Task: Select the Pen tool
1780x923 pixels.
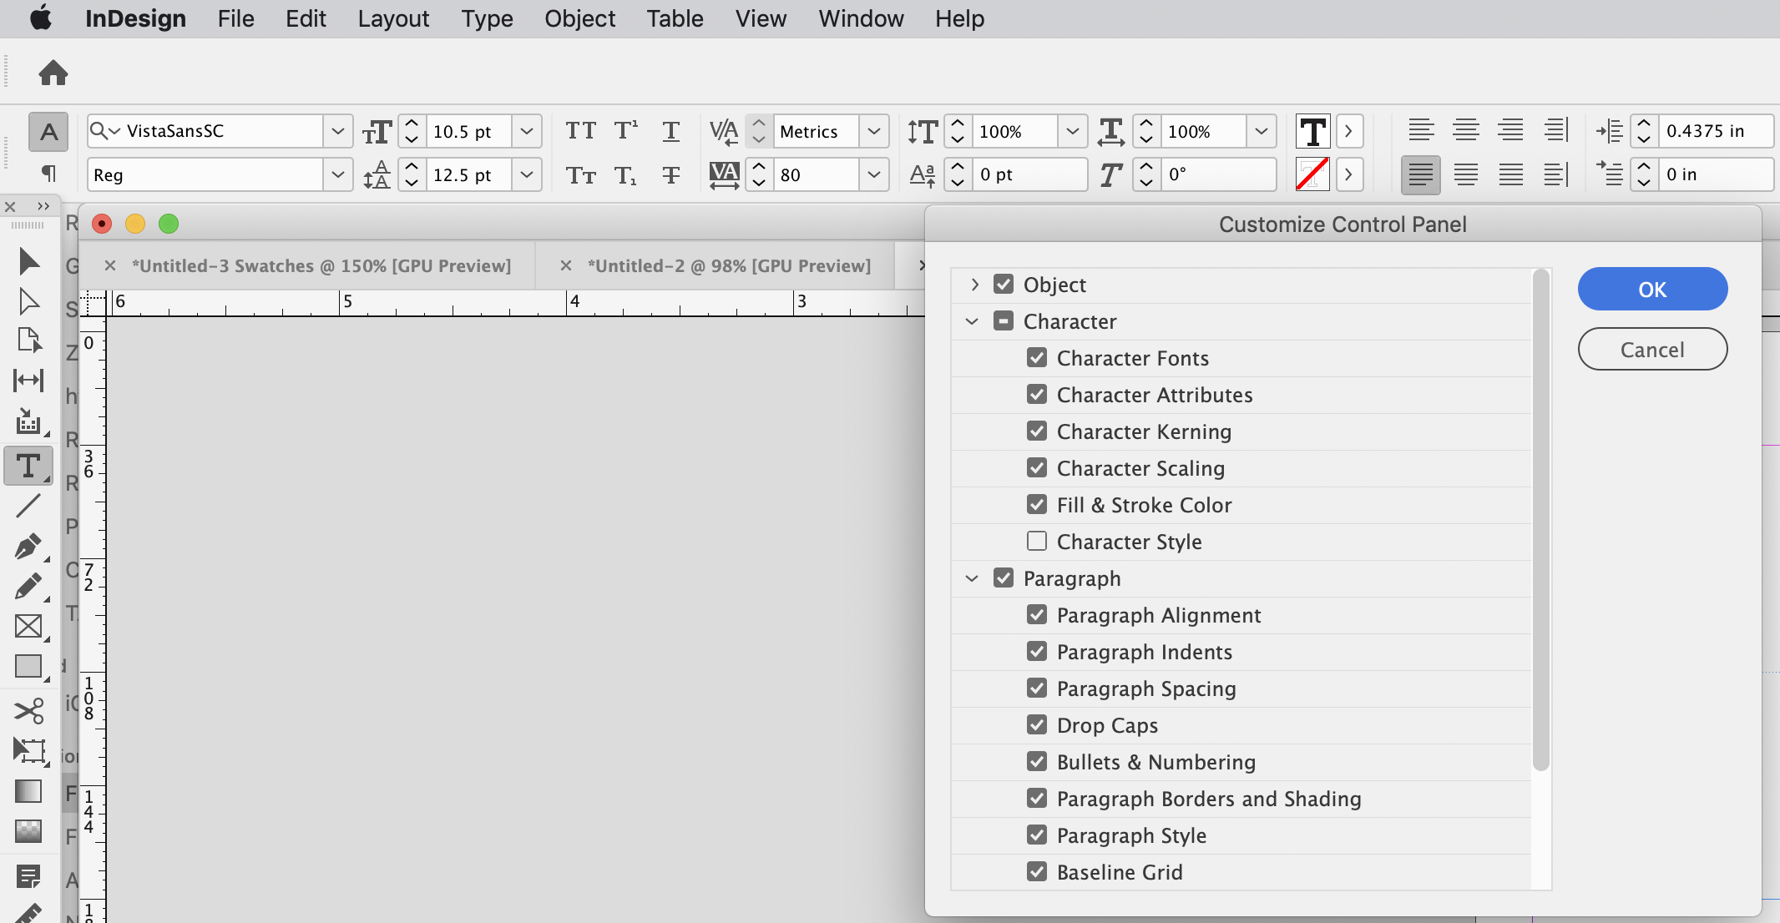Action: (28, 547)
